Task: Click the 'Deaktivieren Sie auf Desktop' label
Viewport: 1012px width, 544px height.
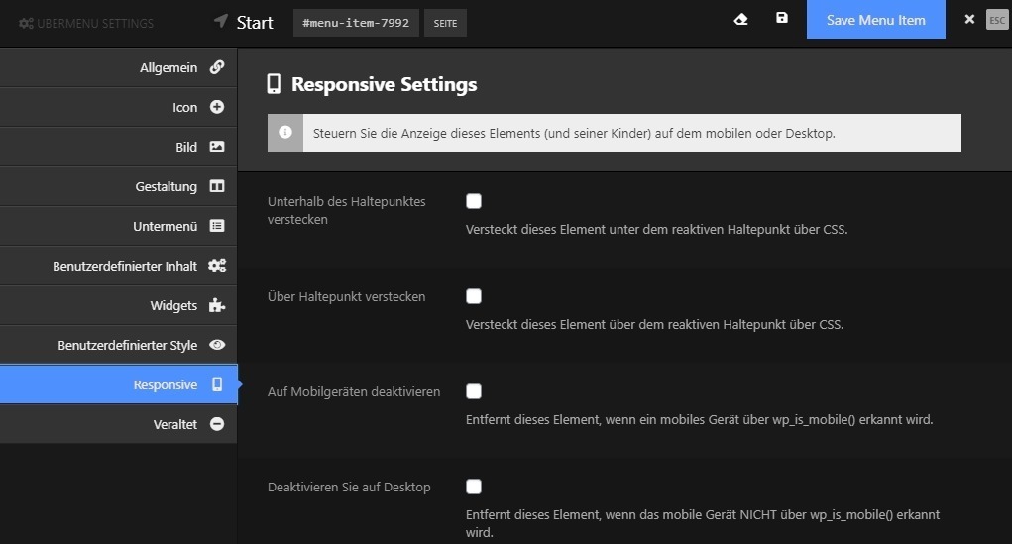Action: (x=349, y=488)
